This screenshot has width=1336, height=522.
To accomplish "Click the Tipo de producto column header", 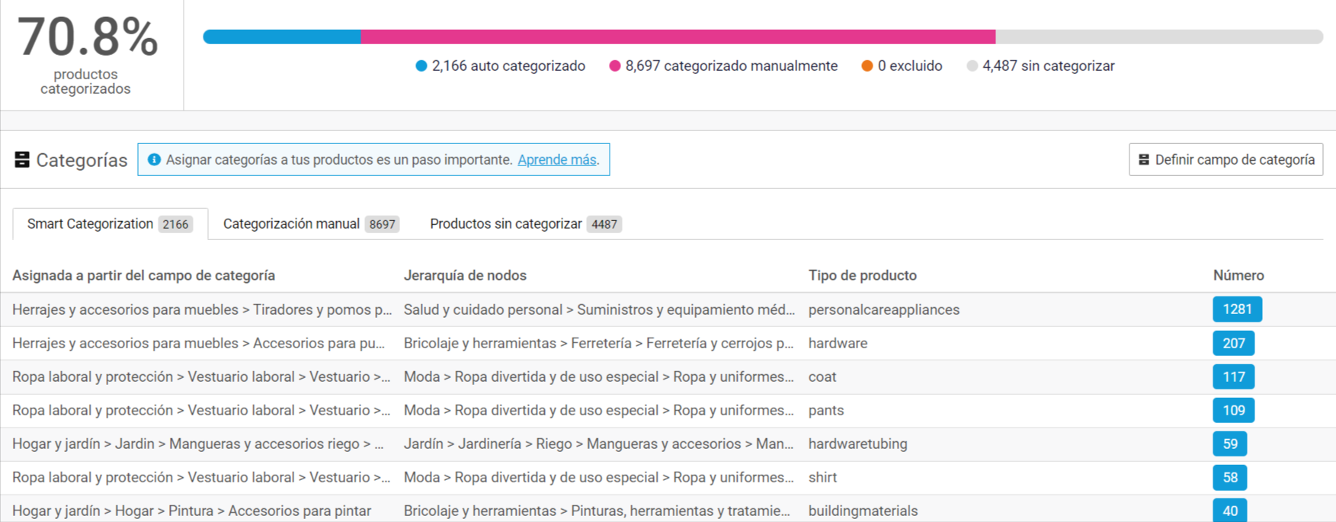I will (x=863, y=276).
